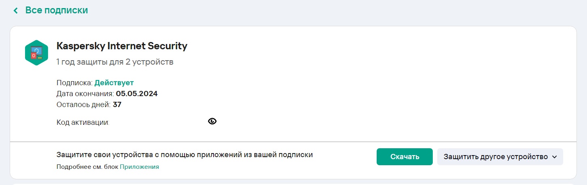Click the Kaspersky Internet Security title
Image resolution: width=587 pixels, height=185 pixels.
coord(122,46)
